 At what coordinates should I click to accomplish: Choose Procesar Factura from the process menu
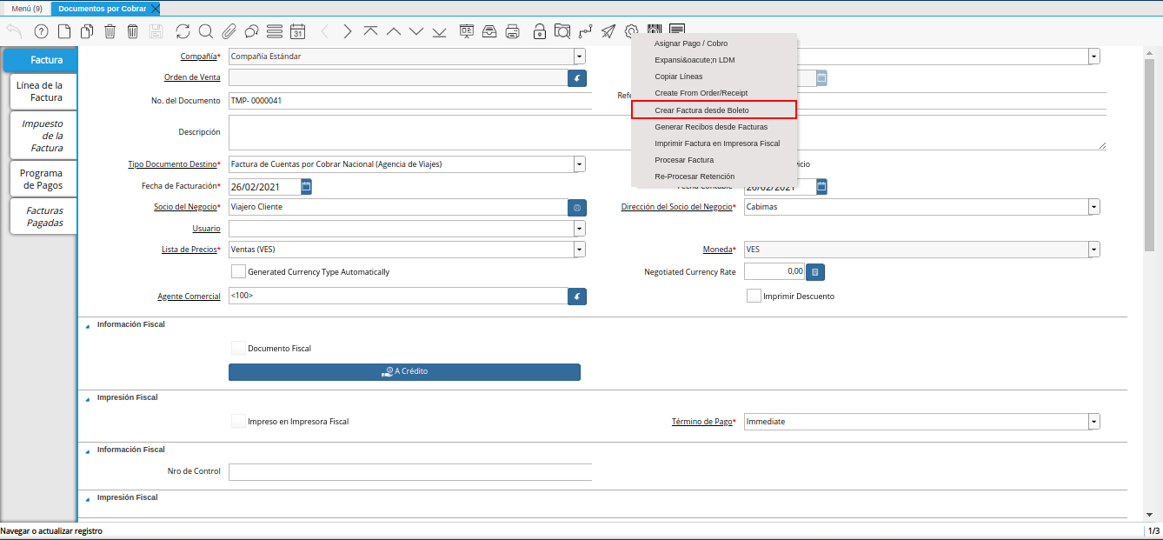click(684, 160)
